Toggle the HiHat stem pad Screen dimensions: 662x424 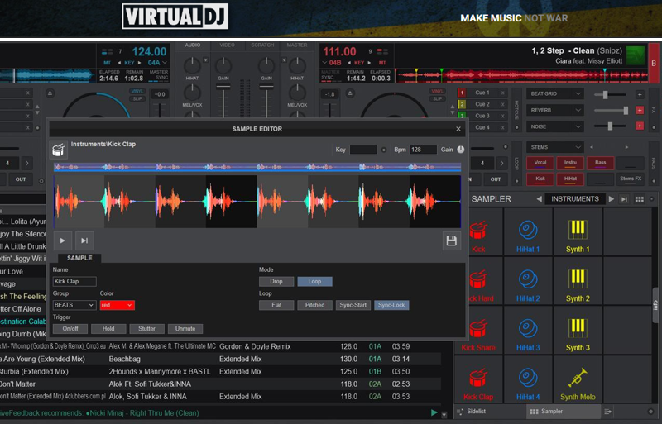tap(570, 179)
